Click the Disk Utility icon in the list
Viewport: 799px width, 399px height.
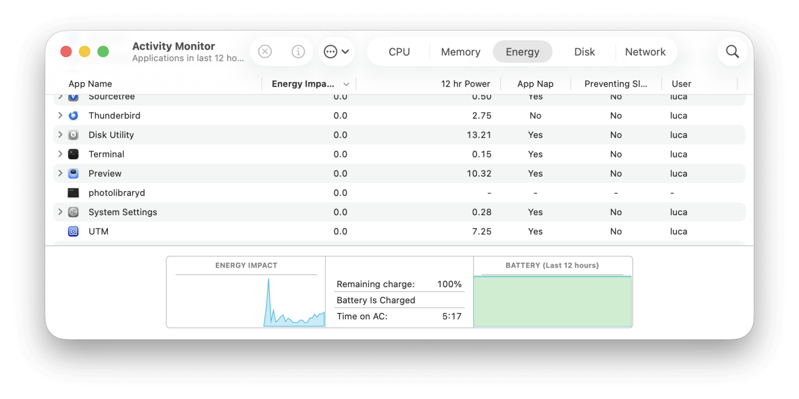pos(74,135)
